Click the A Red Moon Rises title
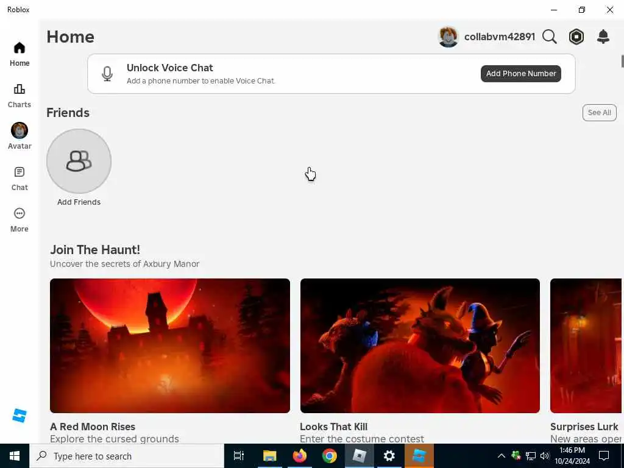The image size is (624, 468). pyautogui.click(x=93, y=427)
